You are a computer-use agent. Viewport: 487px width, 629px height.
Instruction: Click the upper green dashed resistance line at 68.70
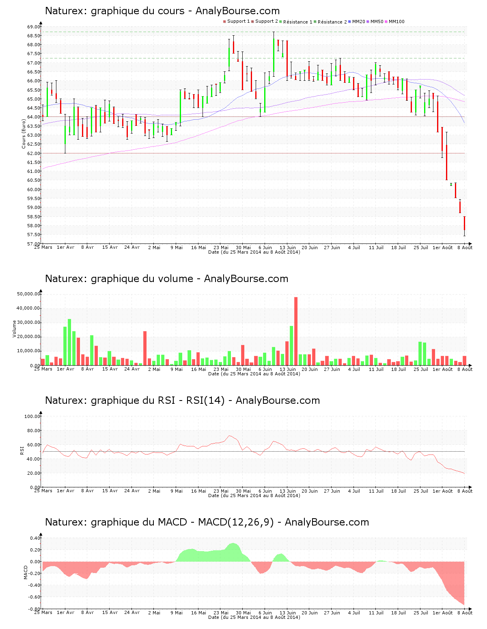point(254,32)
